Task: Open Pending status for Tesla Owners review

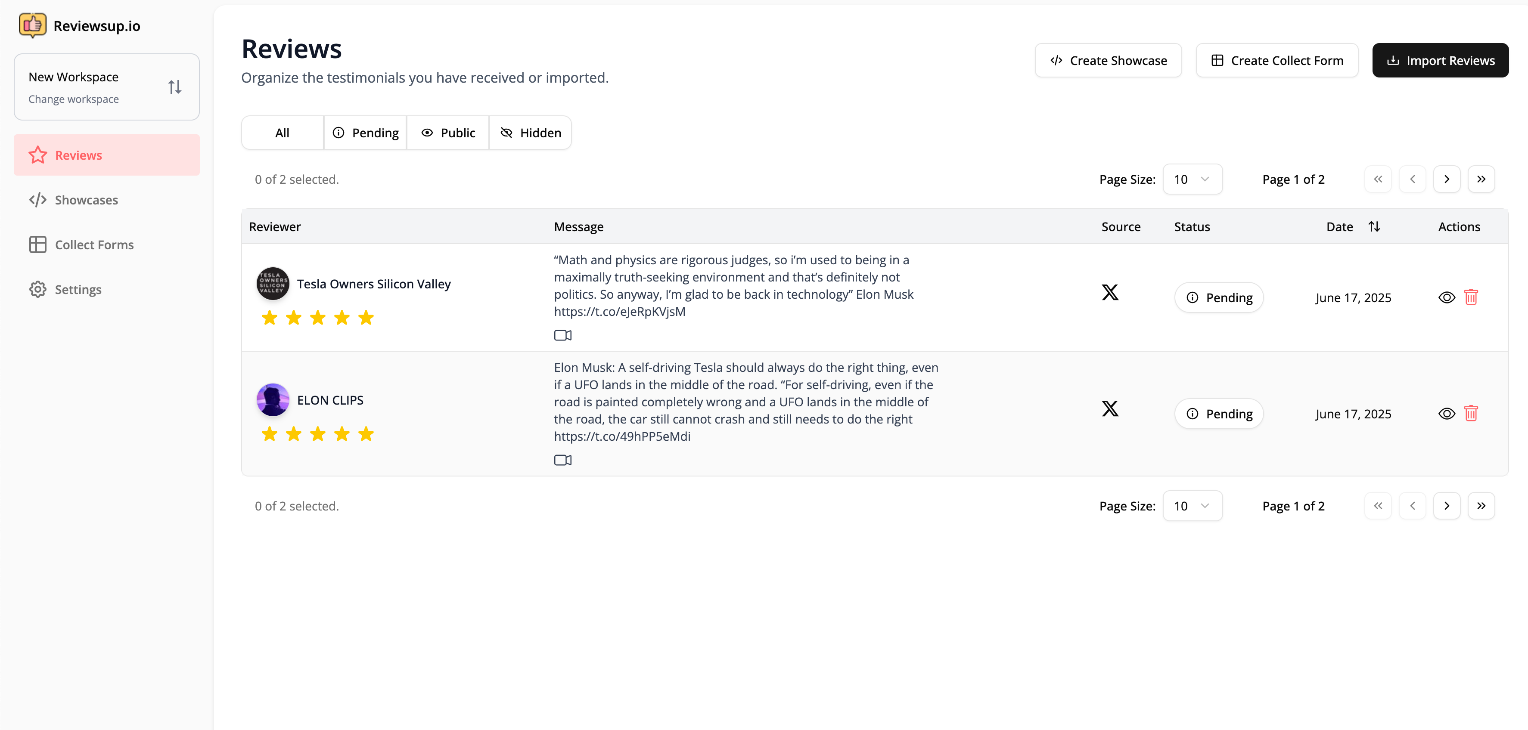Action: pos(1219,298)
